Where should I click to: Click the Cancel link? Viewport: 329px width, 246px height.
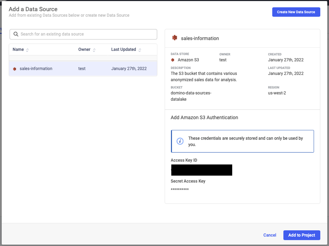click(x=269, y=235)
